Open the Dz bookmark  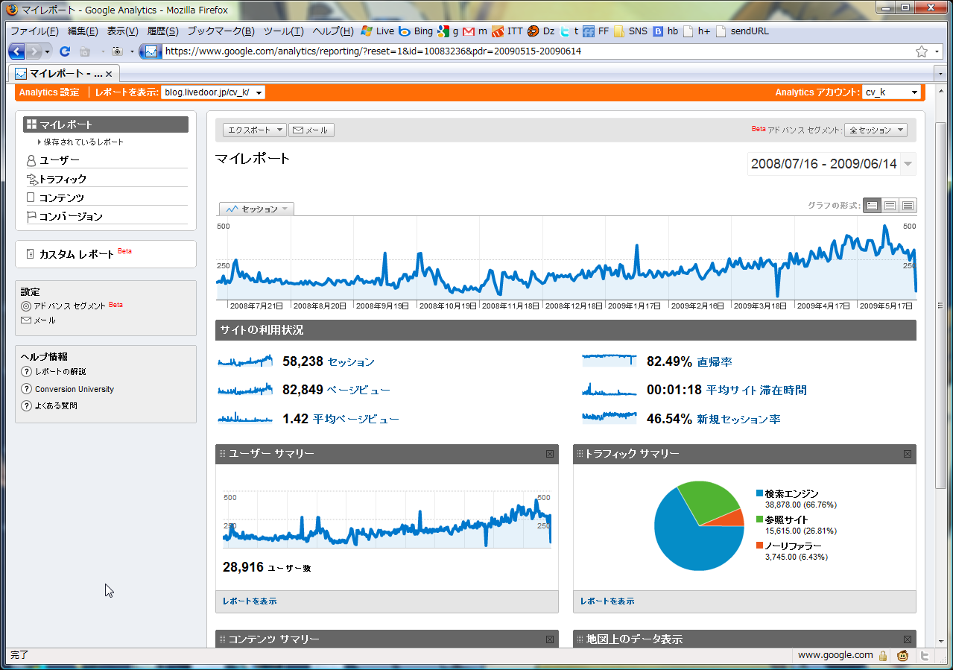click(x=542, y=31)
